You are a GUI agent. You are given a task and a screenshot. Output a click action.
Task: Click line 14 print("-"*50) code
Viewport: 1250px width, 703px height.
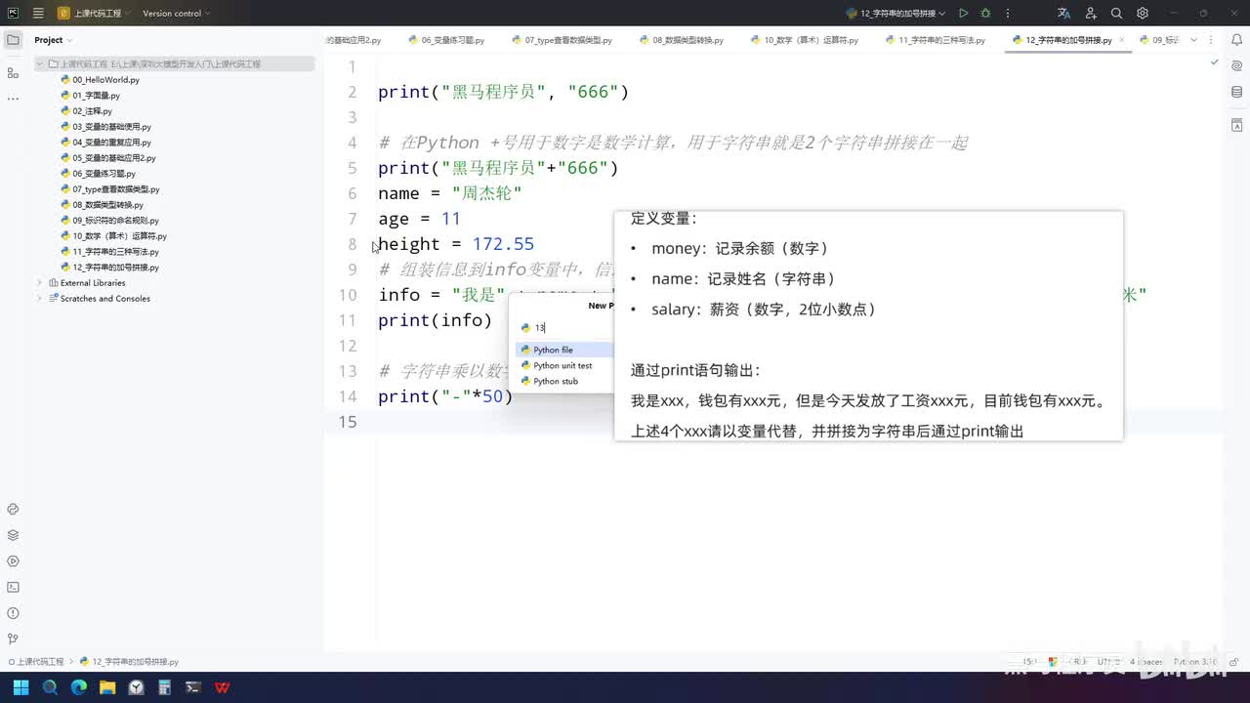[445, 396]
